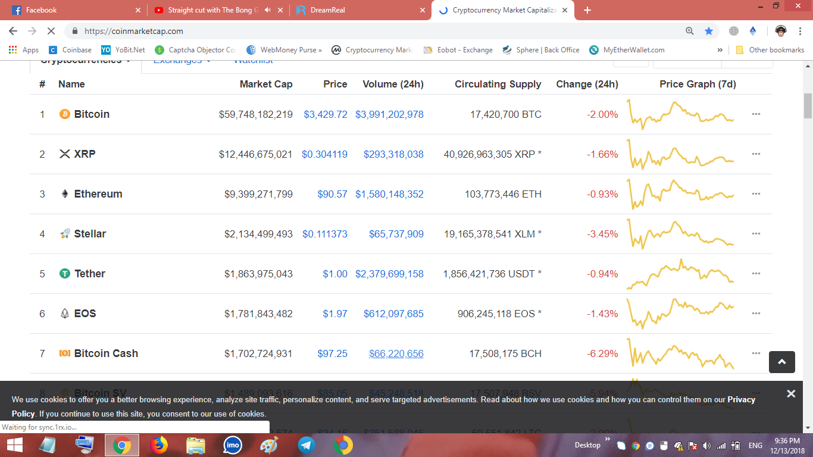813x457 pixels.
Task: Open File Explorer from the taskbar
Action: click(x=196, y=445)
